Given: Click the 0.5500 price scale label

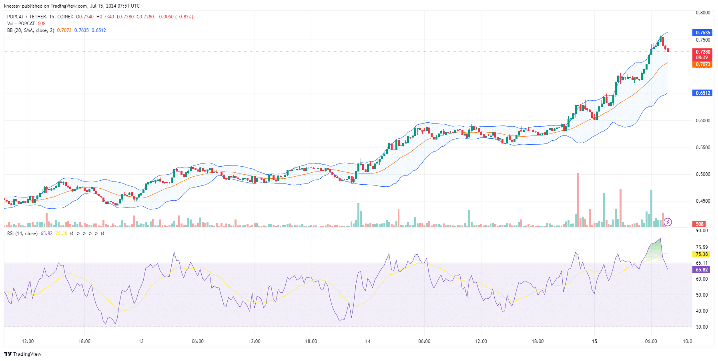Looking at the screenshot, I should coord(703,148).
